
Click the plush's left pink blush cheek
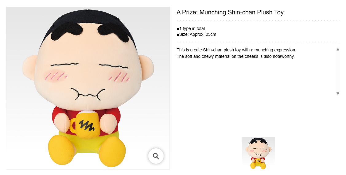[56, 76]
